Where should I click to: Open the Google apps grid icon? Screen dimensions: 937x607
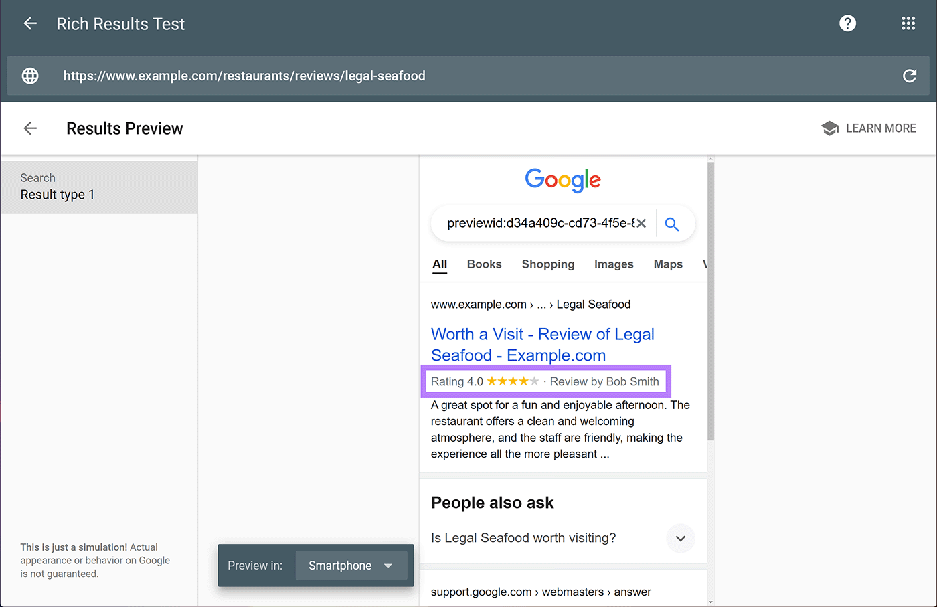908,24
